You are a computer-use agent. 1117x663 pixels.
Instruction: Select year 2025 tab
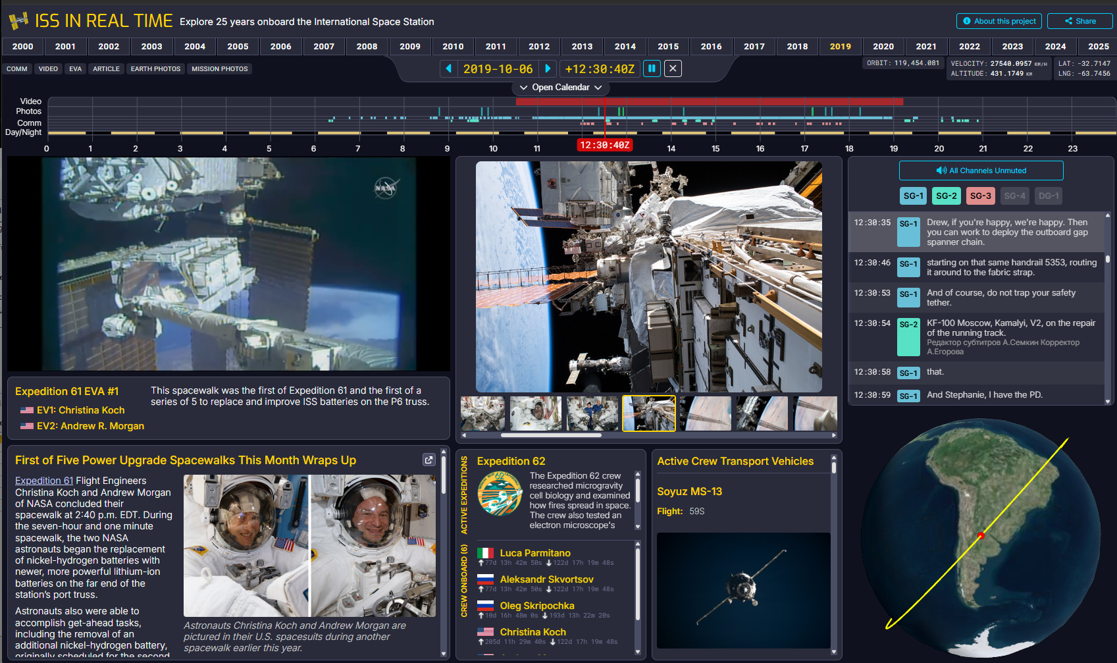click(1099, 46)
